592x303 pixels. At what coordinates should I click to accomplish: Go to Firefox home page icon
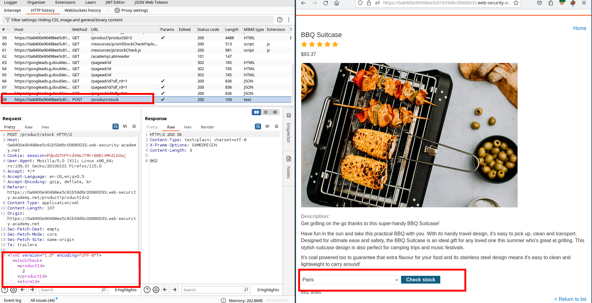[x=337, y=3]
